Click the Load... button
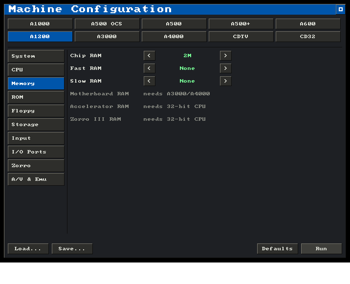The height and width of the screenshot is (284, 350). coord(28,249)
